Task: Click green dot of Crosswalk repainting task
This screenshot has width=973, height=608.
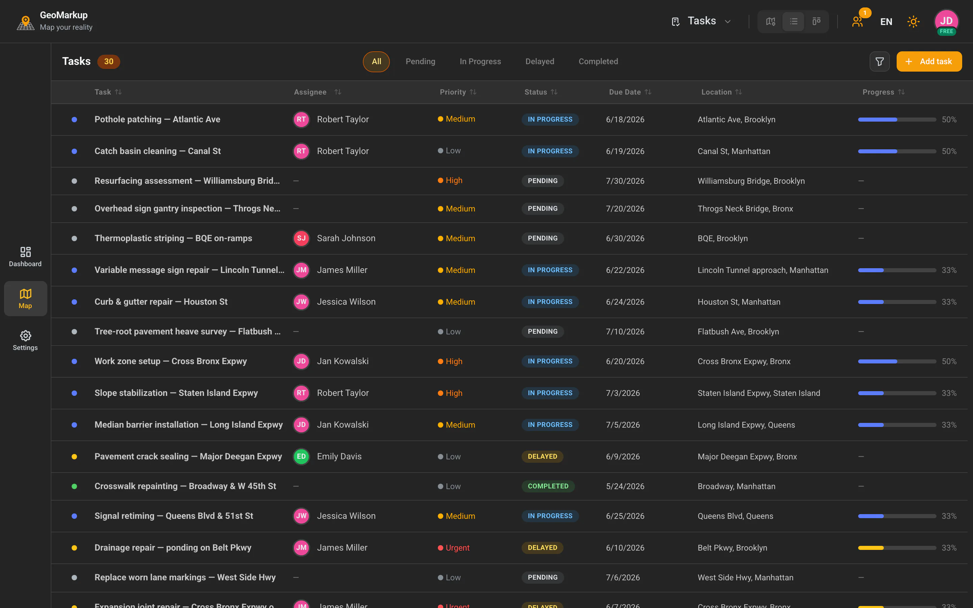Action: [74, 486]
